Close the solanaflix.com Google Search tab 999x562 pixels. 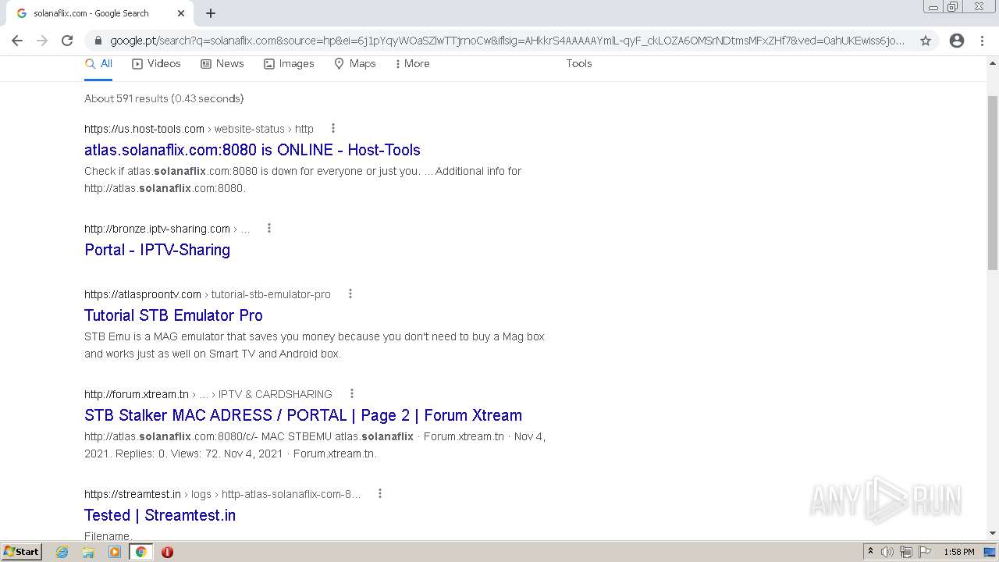pyautogui.click(x=181, y=13)
